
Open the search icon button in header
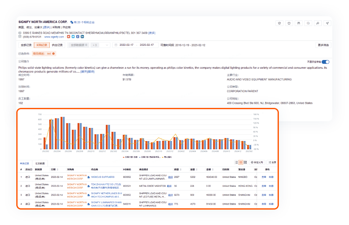pyautogui.click(x=308, y=23)
